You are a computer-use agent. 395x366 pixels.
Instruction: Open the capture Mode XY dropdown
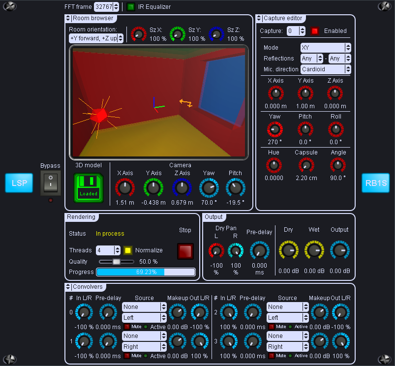point(326,48)
